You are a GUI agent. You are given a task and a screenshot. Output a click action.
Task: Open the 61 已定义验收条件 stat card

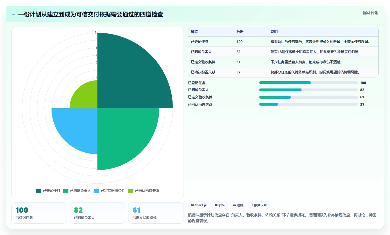pos(156,213)
